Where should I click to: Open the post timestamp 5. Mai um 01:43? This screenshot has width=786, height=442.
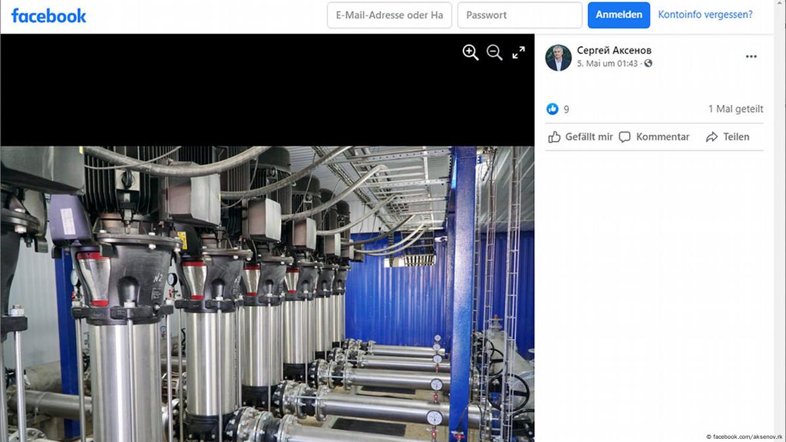[x=607, y=64]
